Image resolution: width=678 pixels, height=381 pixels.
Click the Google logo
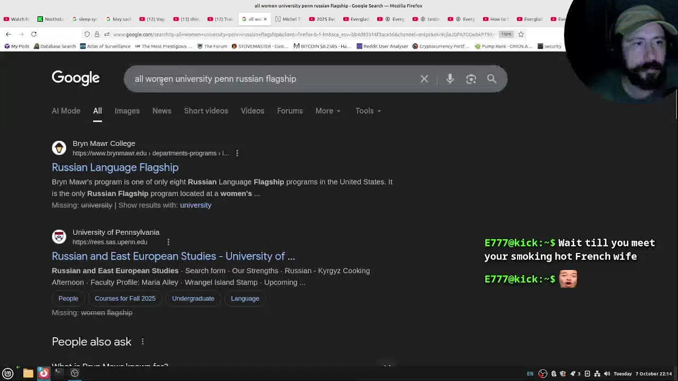click(76, 78)
